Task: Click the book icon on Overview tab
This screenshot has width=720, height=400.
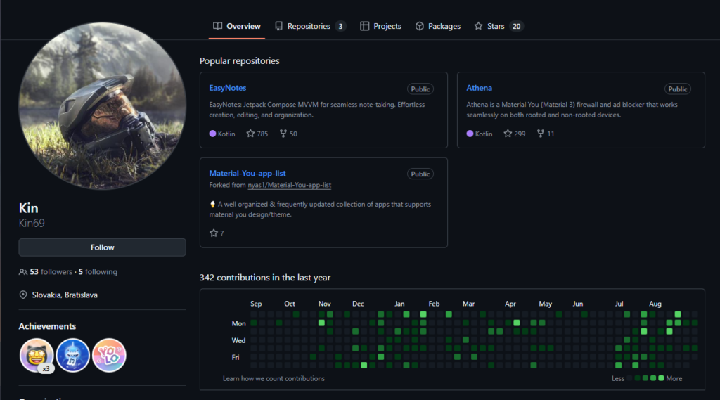Action: pyautogui.click(x=218, y=26)
